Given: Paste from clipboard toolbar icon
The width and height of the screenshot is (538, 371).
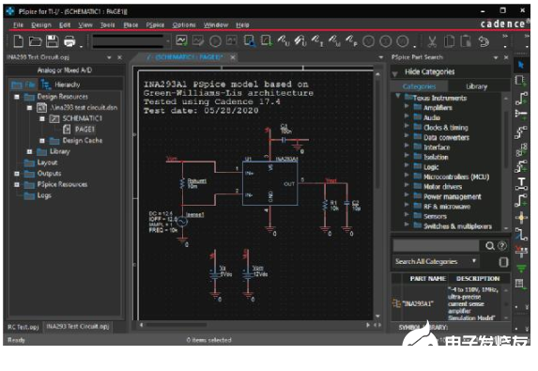Looking at the screenshot, I should [466, 41].
